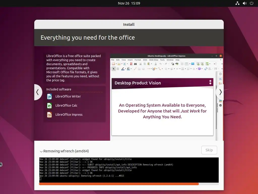The width and height of the screenshot is (258, 194).
Task: Expand Open dropdown arrow in Impress toolbar
Action: point(122,64)
